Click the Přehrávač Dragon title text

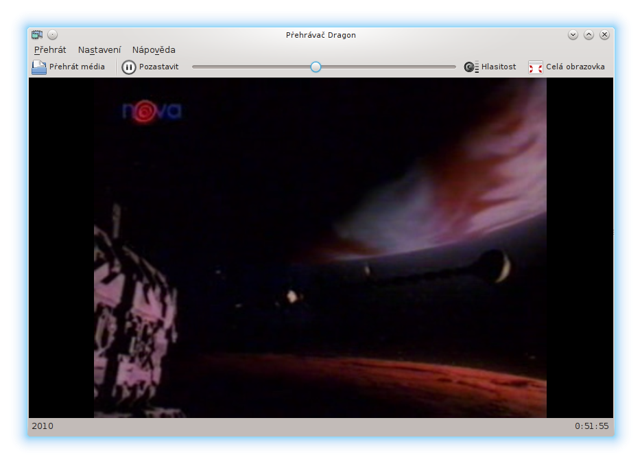[320, 35]
